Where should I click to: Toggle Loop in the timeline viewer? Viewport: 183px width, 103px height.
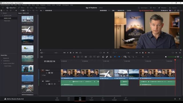coord(152,53)
